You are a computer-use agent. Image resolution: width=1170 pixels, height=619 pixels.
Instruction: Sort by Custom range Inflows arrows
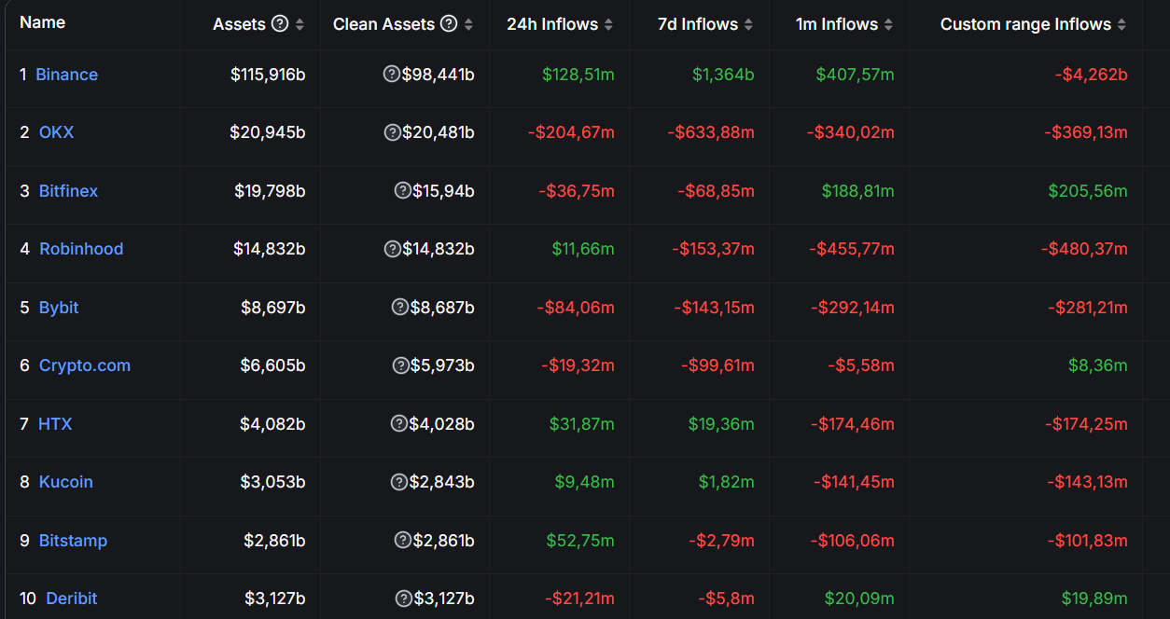click(1121, 25)
